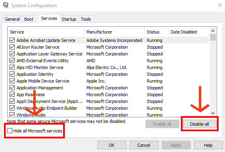Close the System Configuration window
The image size is (225, 152).
click(220, 5)
